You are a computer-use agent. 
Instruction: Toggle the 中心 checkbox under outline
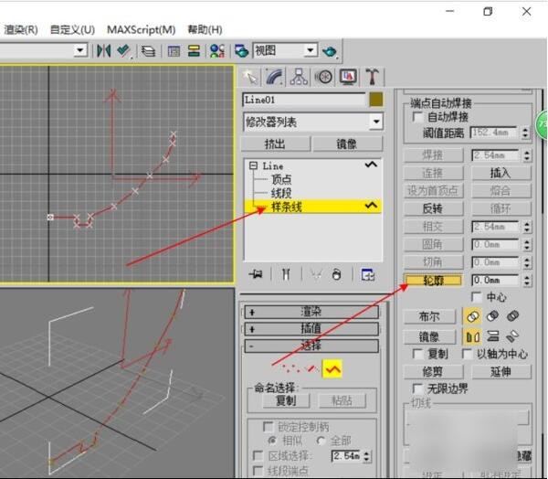click(477, 297)
